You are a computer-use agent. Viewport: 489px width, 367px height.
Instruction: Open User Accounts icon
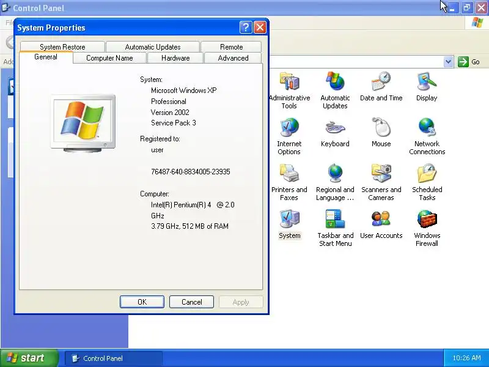pyautogui.click(x=381, y=224)
